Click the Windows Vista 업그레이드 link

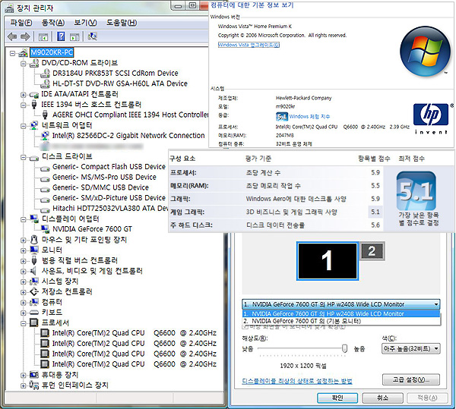[249, 45]
